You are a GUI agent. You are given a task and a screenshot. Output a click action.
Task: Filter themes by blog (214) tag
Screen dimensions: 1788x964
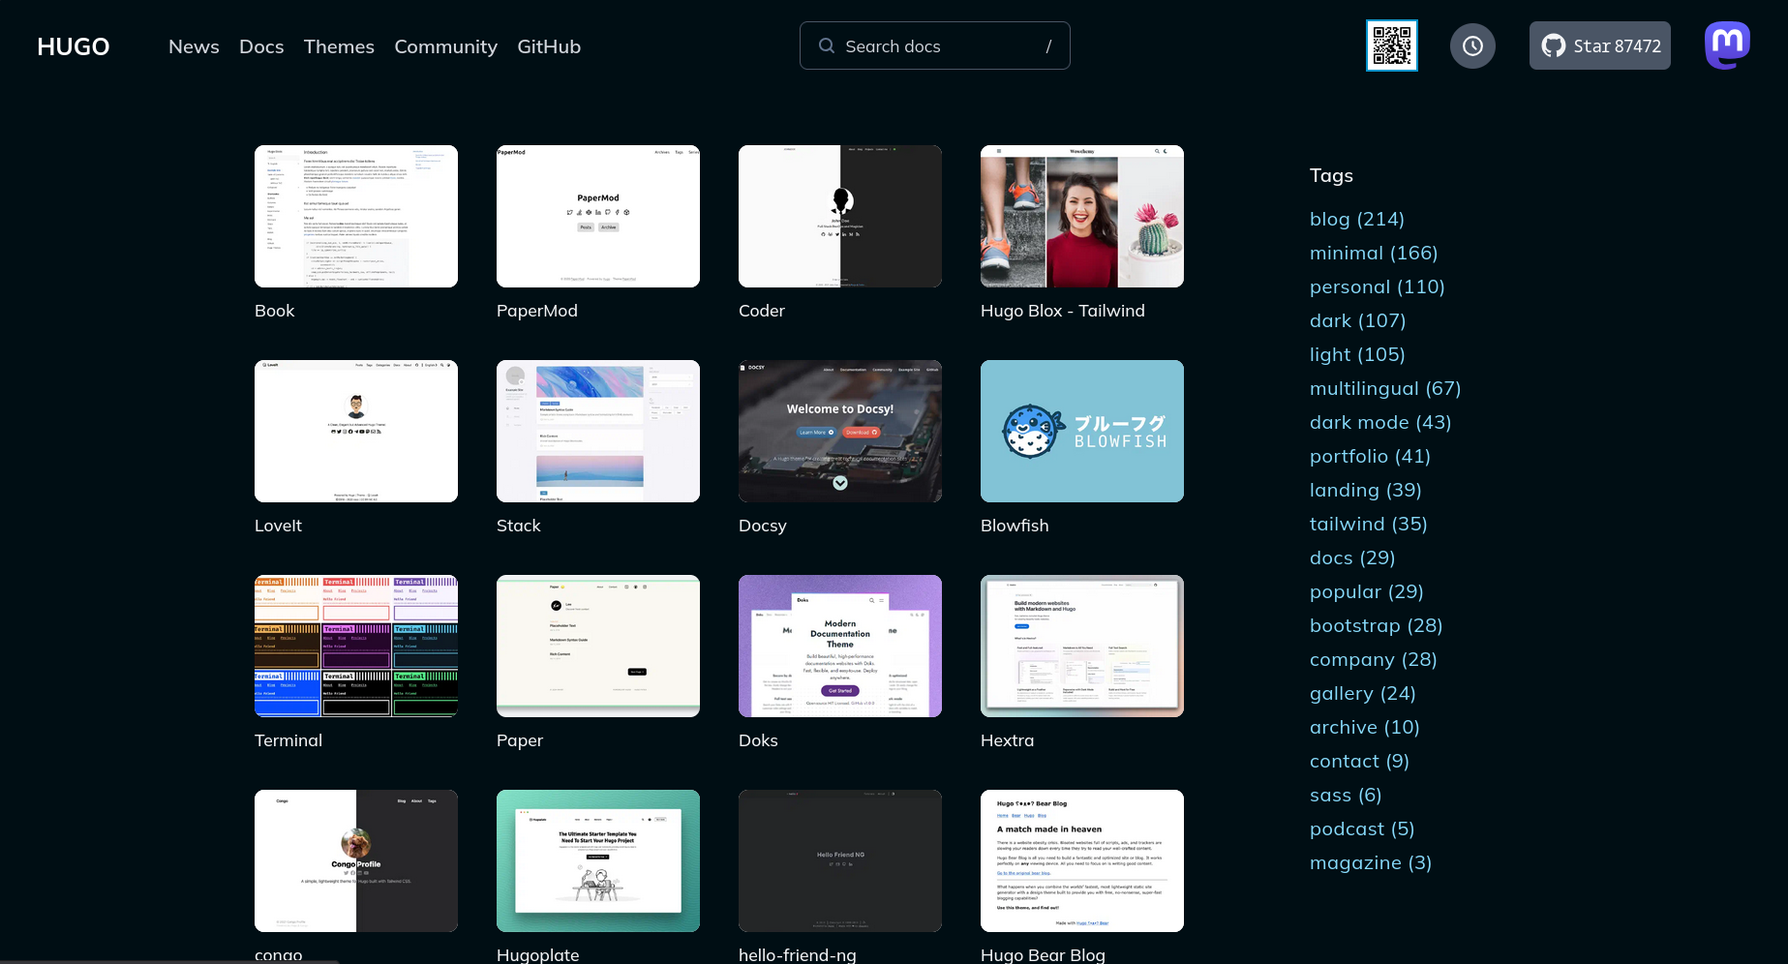tap(1357, 219)
